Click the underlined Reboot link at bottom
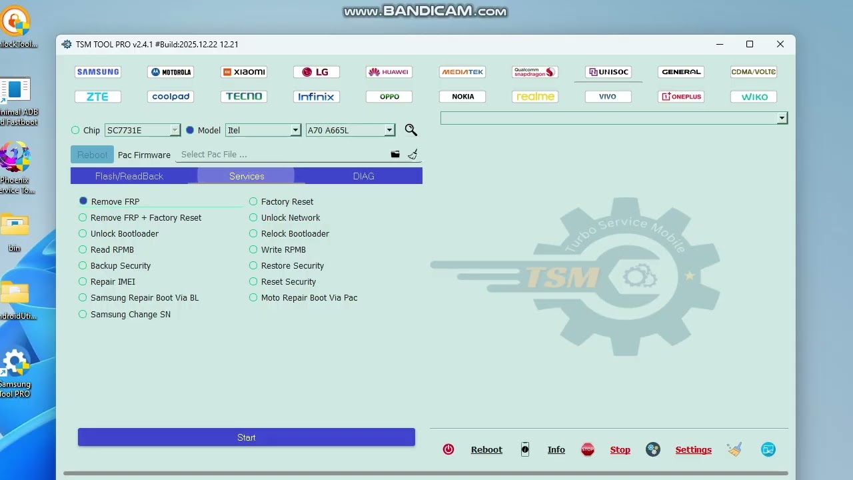Image resolution: width=853 pixels, height=480 pixels. pos(486,449)
